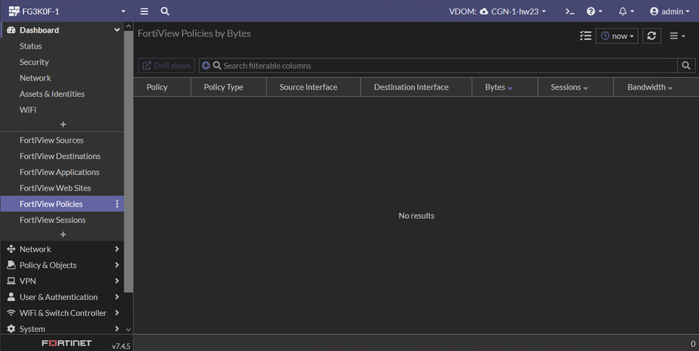Add a filter with the plus icon
The height and width of the screenshot is (351, 699).
(x=206, y=66)
